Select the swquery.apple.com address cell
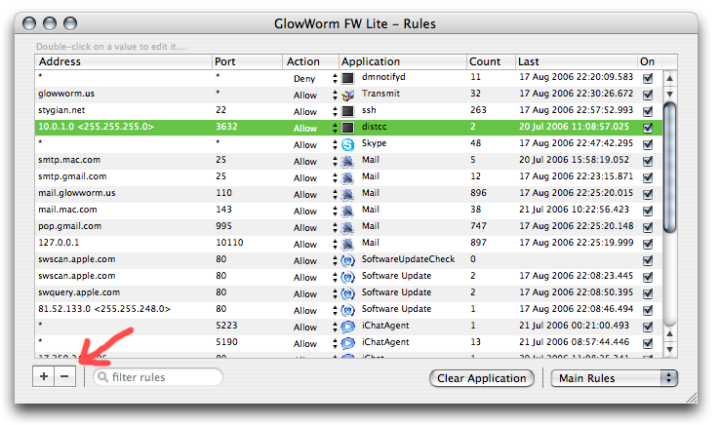The width and height of the screenshot is (720, 425). (79, 292)
